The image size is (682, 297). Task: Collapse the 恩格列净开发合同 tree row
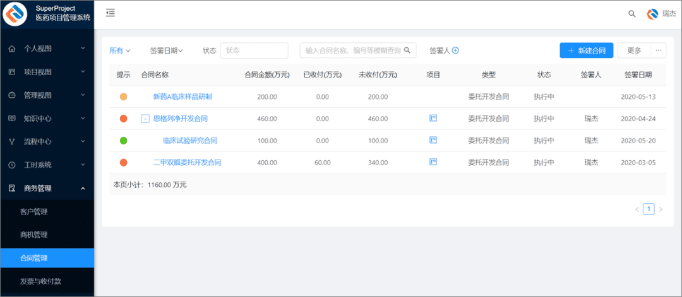point(145,119)
